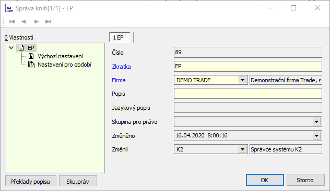Switch to the 1 EP tab
This screenshot has height=191, width=330.
pos(120,37)
